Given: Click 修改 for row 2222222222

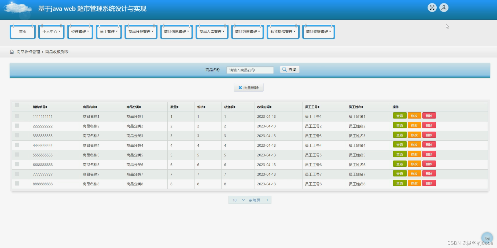Looking at the screenshot, I should 414,125.
